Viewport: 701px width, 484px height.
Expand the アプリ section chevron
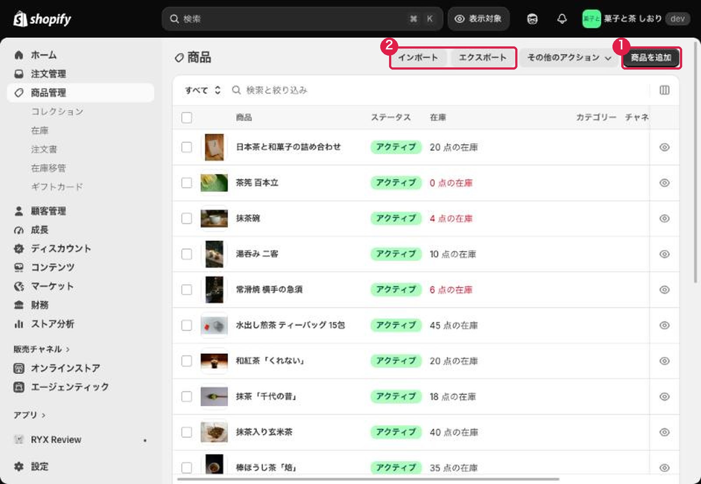tap(43, 415)
